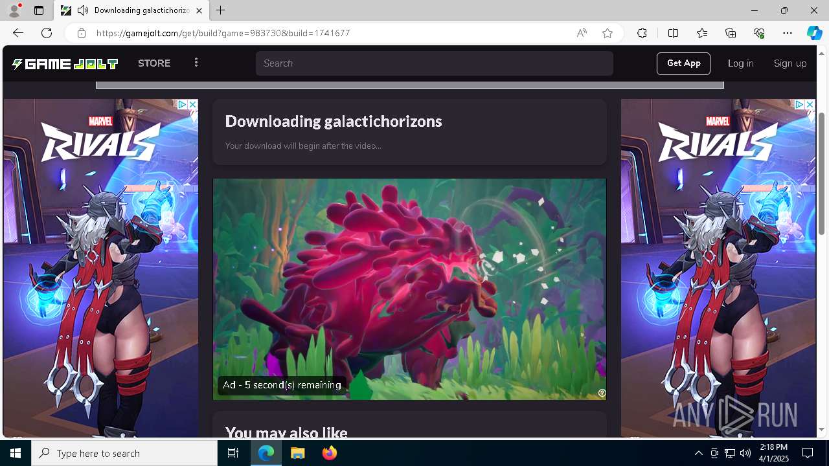
Task: Launch Firefox from taskbar
Action: pos(330,453)
